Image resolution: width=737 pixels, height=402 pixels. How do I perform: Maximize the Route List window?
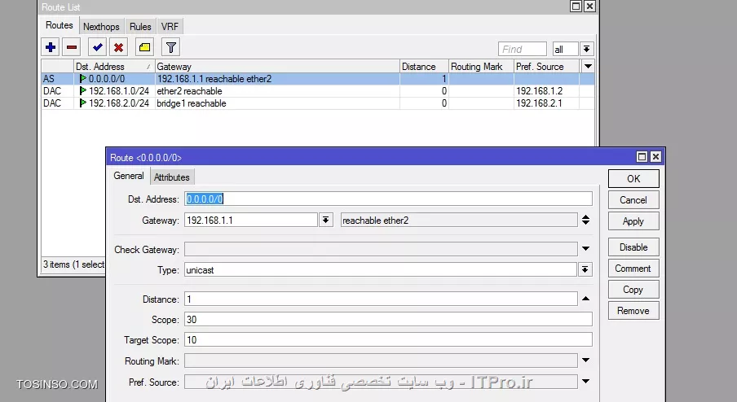[x=576, y=6]
